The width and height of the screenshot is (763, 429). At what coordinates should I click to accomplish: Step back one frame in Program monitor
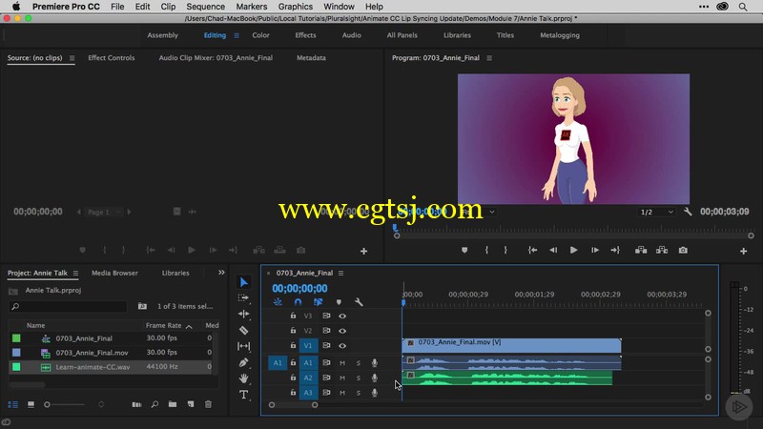(553, 250)
